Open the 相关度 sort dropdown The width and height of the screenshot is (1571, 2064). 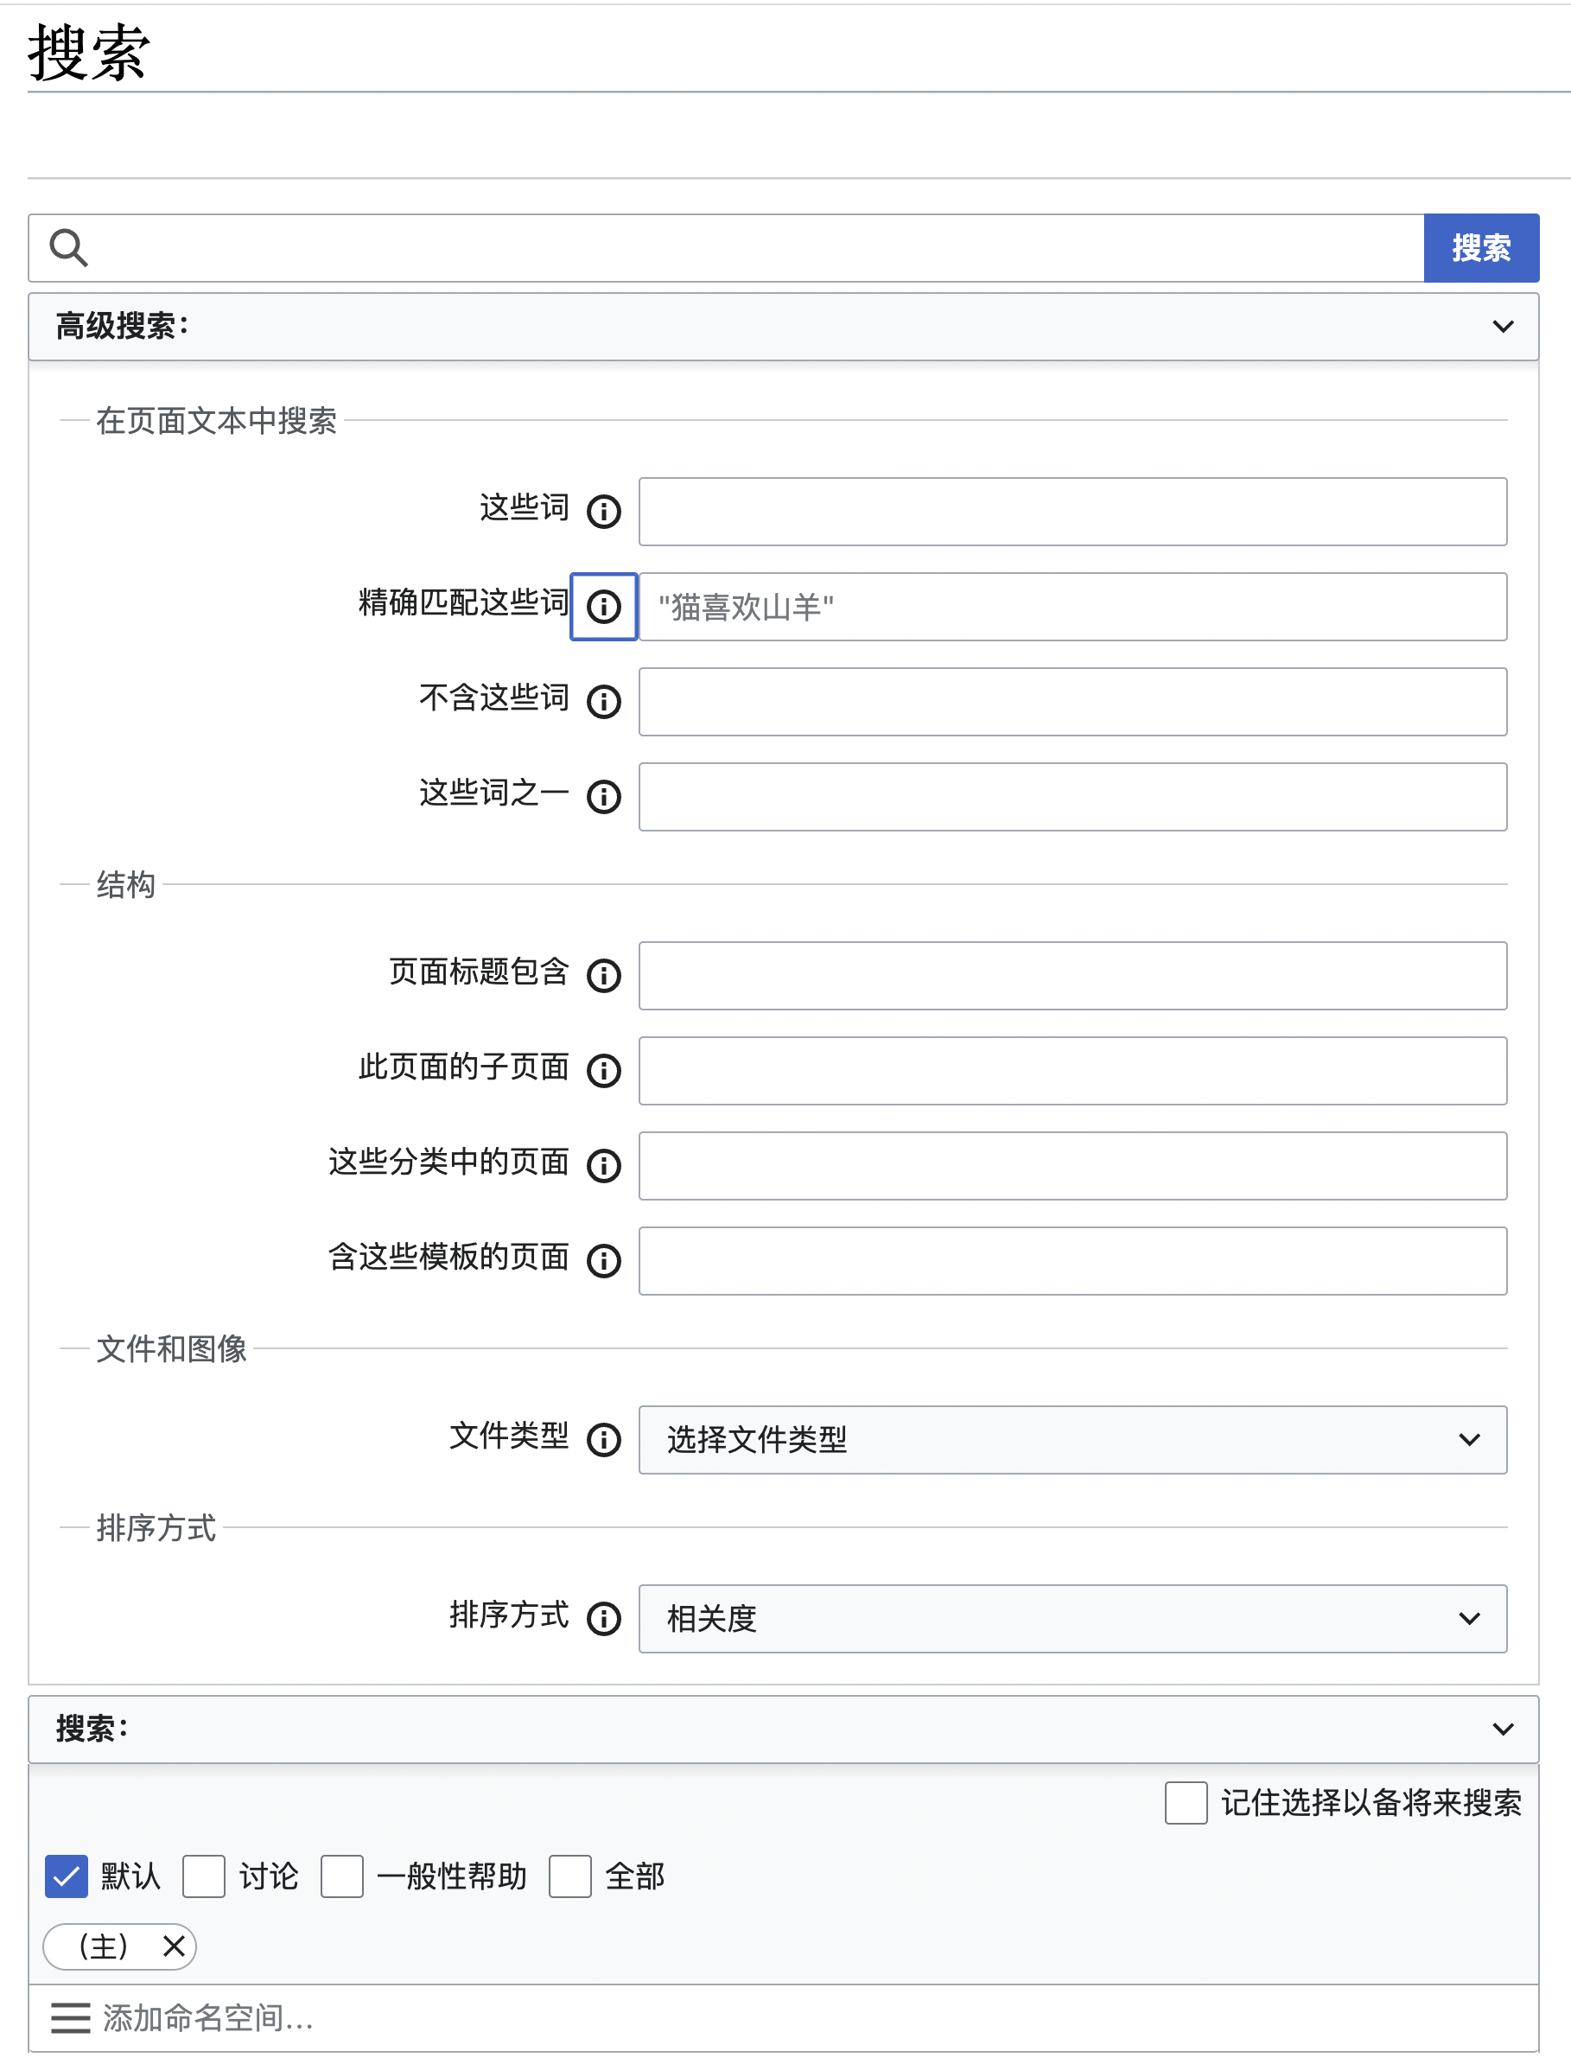click(x=1072, y=1618)
